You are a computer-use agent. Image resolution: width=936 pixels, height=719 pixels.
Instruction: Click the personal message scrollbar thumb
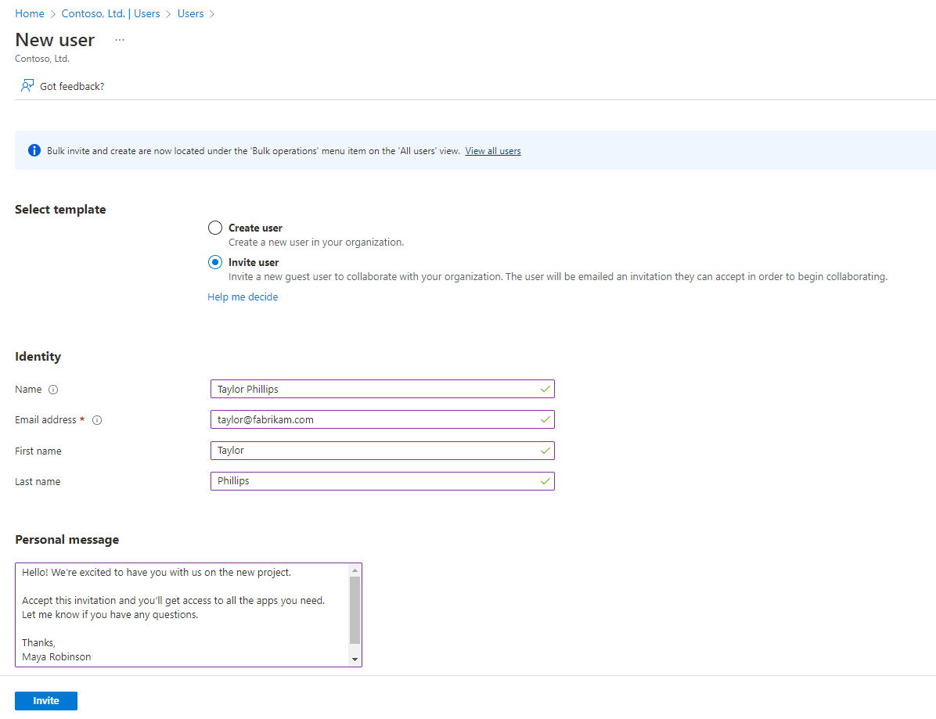[x=355, y=609]
